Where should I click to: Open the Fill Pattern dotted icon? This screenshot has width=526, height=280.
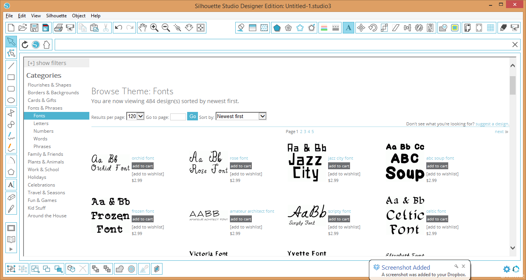pyautogui.click(x=264, y=28)
